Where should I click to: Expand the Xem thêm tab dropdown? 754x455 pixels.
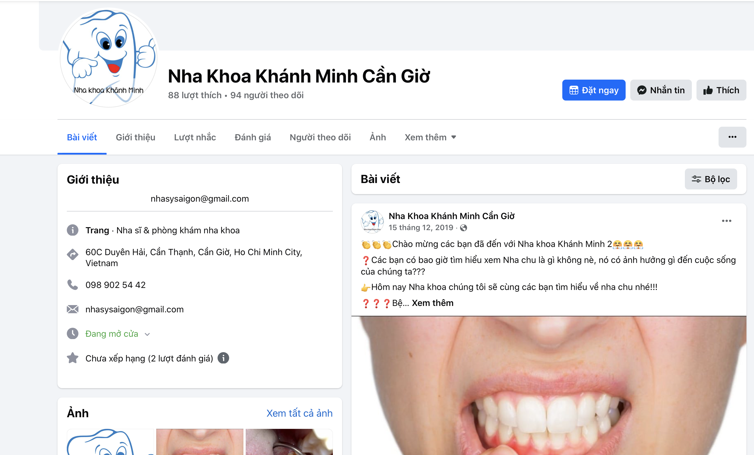click(x=430, y=137)
